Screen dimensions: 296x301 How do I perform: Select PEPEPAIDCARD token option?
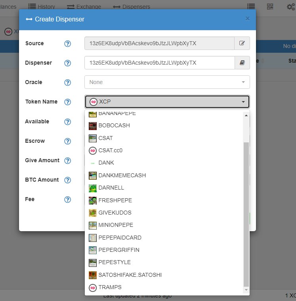click(x=164, y=238)
